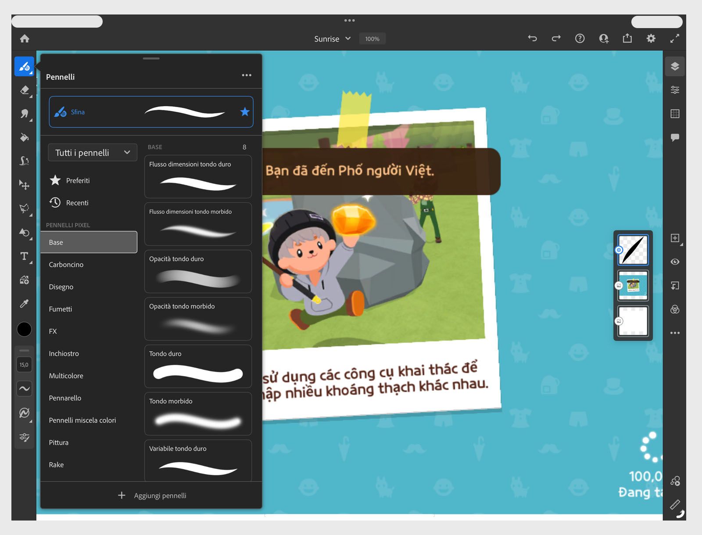Image resolution: width=702 pixels, height=535 pixels.
Task: Select the Type tool
Action: [x=24, y=256]
